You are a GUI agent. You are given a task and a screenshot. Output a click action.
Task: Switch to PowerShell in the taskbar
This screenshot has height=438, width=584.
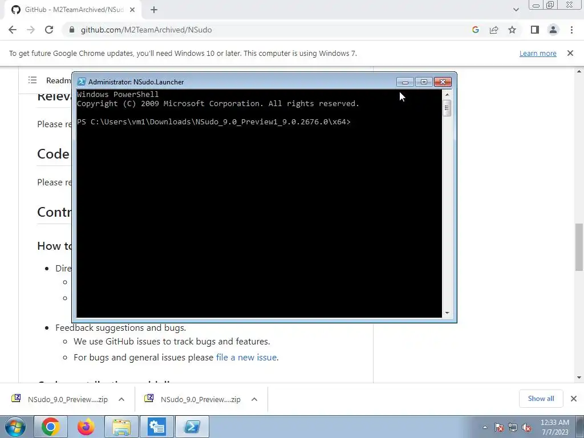tap(192, 427)
